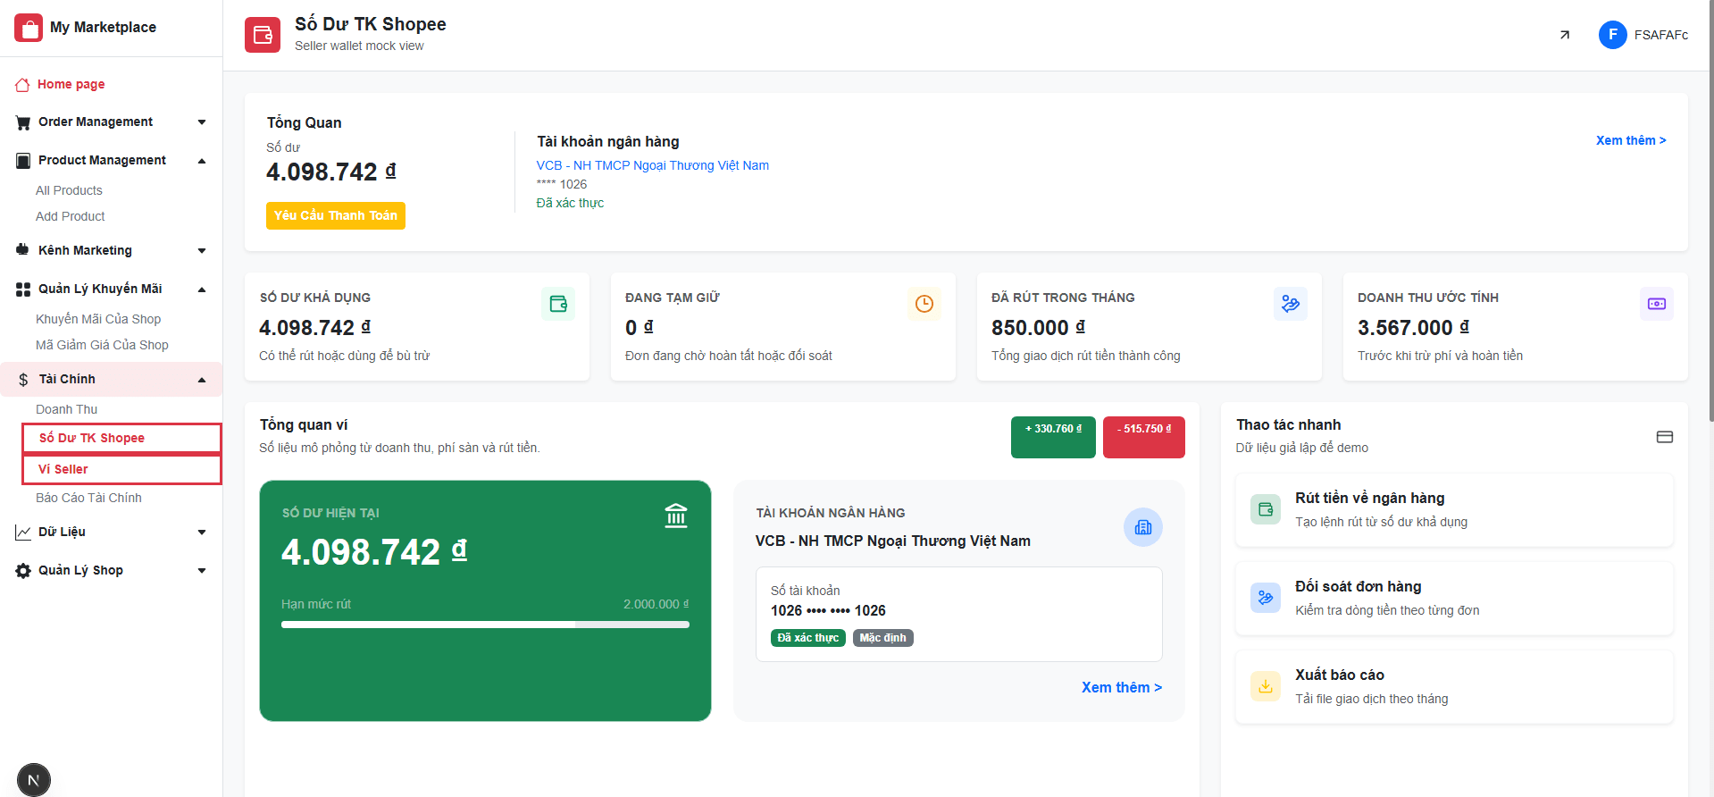Click the blue building icon in bank account panel

[1143, 527]
